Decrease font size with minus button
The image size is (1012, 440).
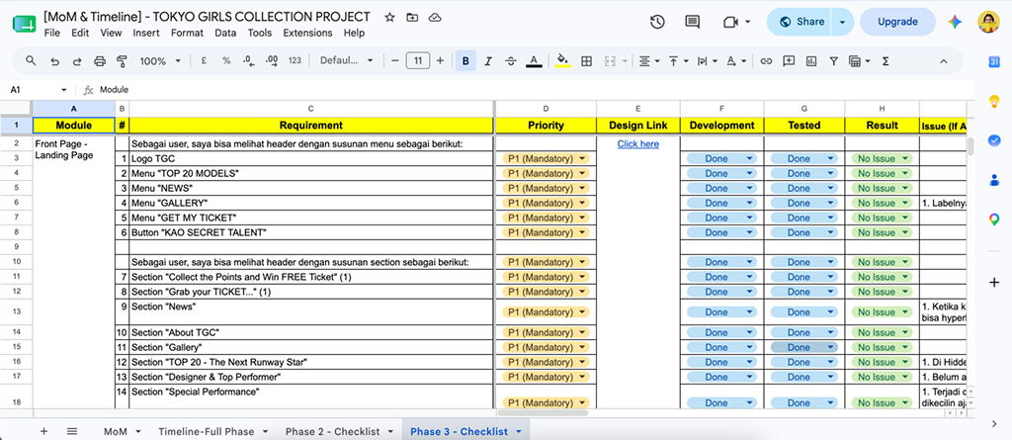click(x=395, y=60)
